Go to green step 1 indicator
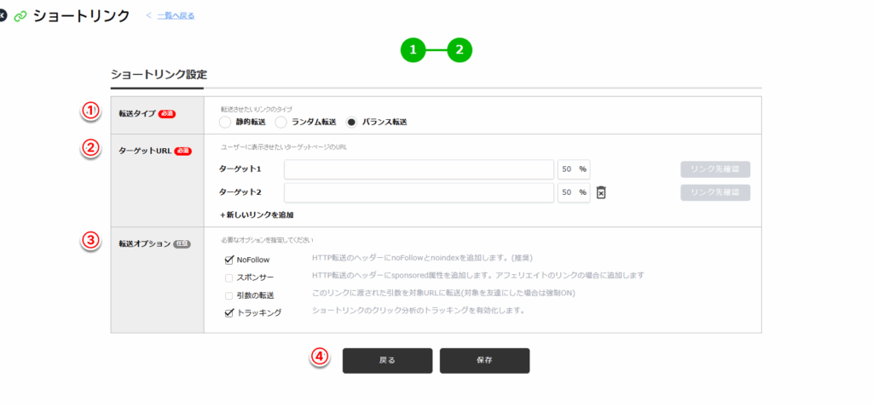This screenshot has height=406, width=873. (413, 50)
